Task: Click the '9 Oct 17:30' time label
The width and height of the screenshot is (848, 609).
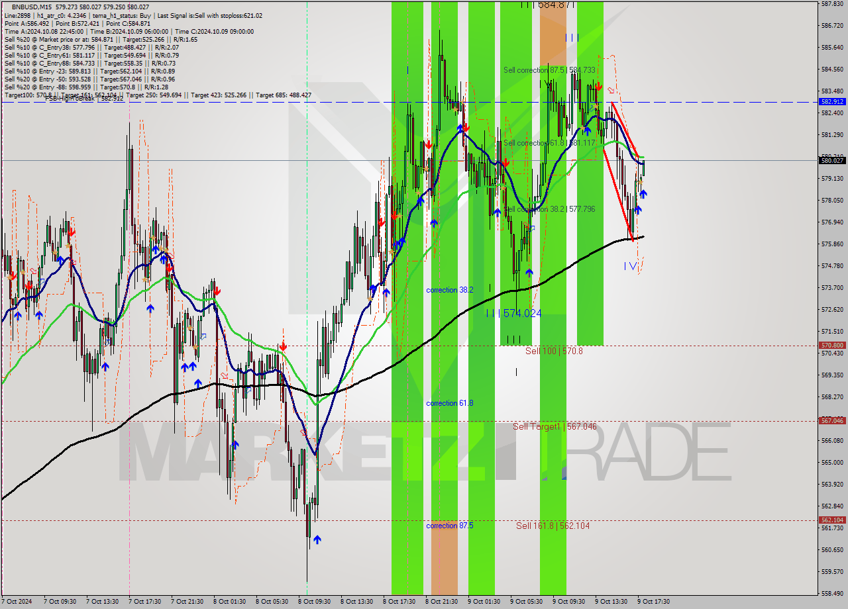Action: click(654, 602)
